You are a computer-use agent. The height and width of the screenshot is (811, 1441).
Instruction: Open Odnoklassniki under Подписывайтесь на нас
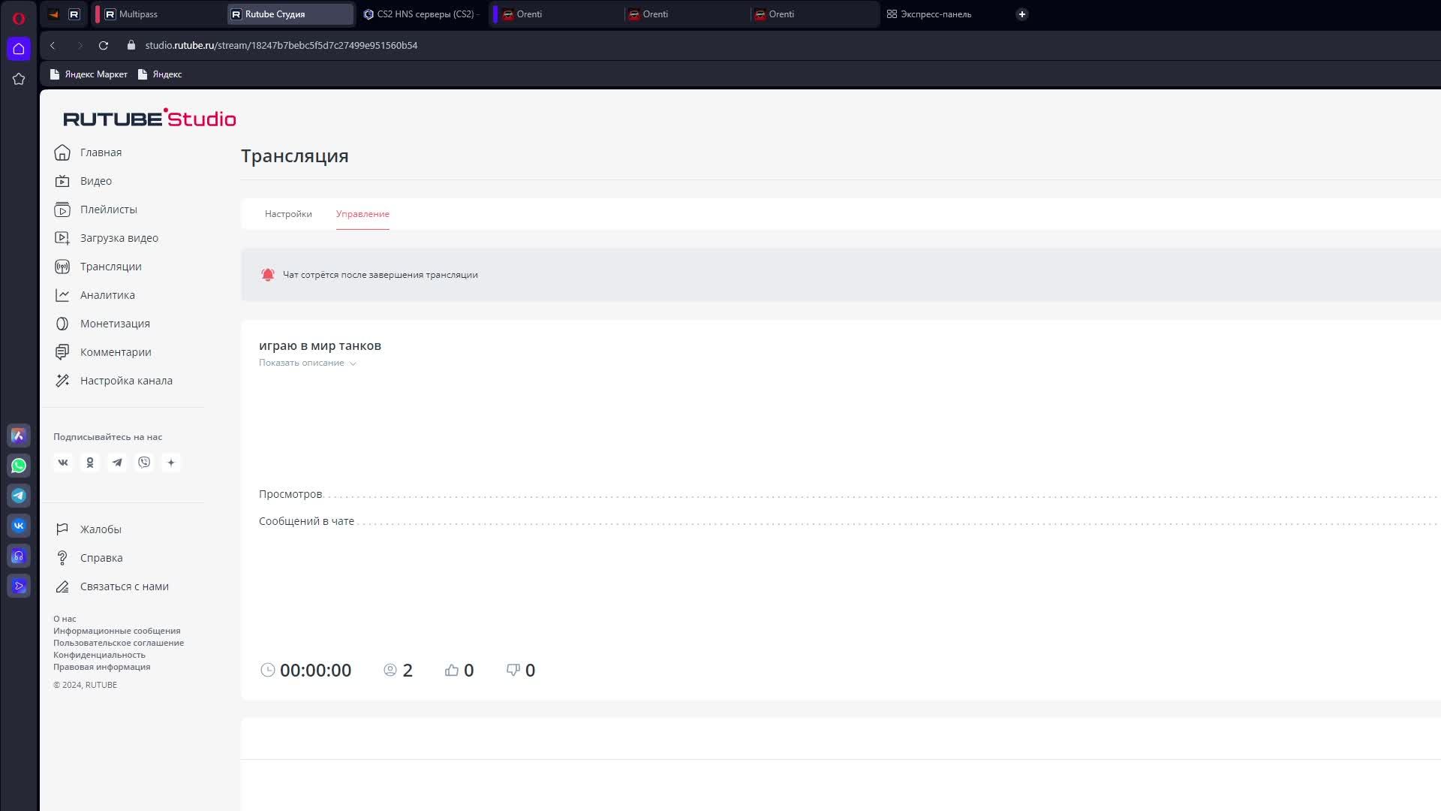pyautogui.click(x=90, y=463)
